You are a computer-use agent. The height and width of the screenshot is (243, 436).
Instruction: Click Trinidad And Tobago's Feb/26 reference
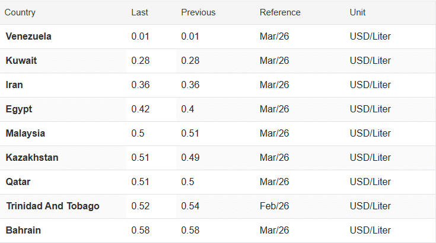274,206
